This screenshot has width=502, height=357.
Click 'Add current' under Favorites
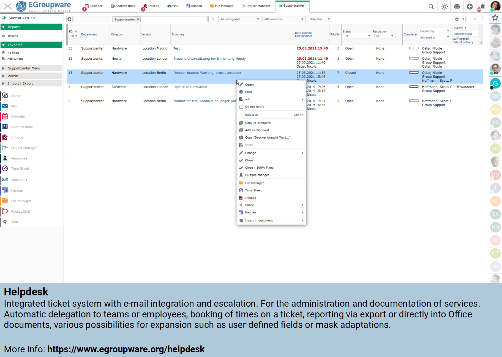(x=15, y=59)
